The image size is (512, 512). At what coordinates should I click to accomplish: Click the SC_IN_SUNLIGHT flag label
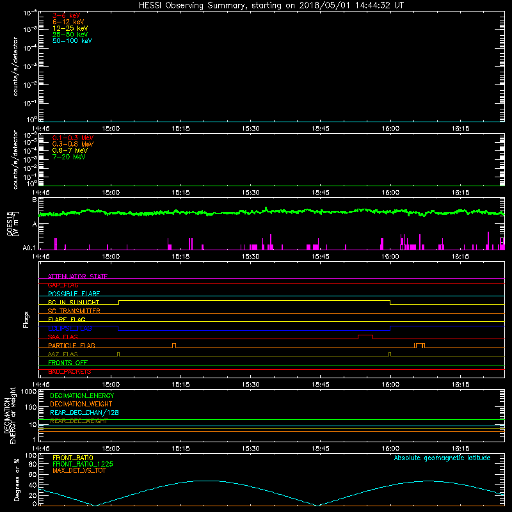click(x=74, y=302)
